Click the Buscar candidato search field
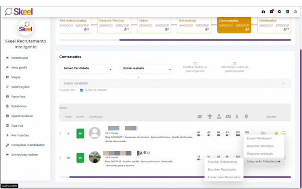 point(172,83)
